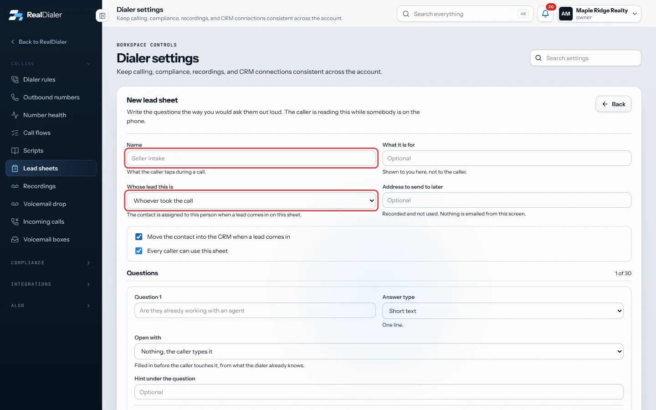Click the Outbound numbers handset icon

coord(15,97)
